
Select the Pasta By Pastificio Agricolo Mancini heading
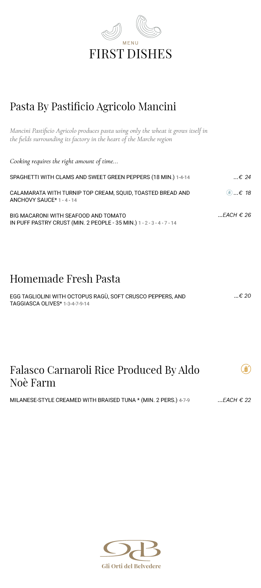tap(93, 107)
